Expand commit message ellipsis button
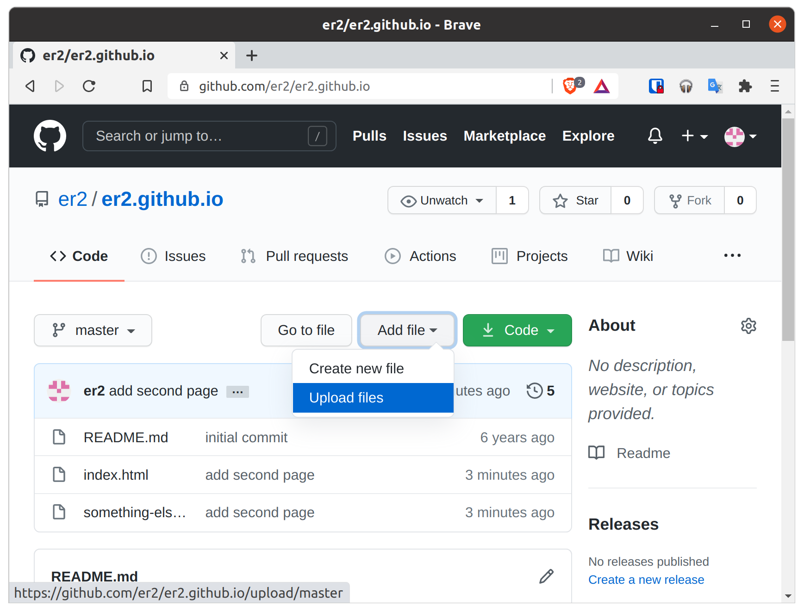The height and width of the screenshot is (612, 804). pos(238,392)
